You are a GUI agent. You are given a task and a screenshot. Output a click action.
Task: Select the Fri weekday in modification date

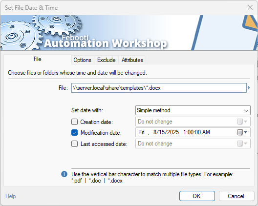click(142, 132)
